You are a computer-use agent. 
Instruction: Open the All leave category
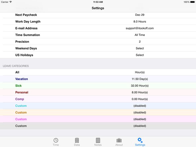coord(98,72)
